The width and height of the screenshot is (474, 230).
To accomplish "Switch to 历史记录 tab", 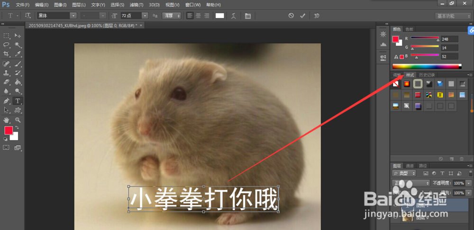I will (426, 75).
